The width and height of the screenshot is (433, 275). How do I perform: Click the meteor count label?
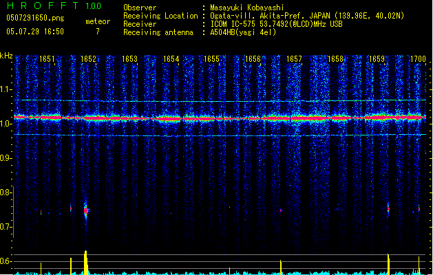point(98,21)
